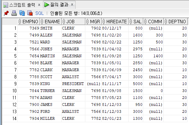
Task: Click the sort arrows icon beside DEPTNO
Action: 166,22
